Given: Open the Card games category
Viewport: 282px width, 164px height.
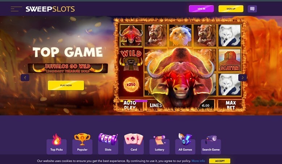Looking at the screenshot, I should 134,144.
